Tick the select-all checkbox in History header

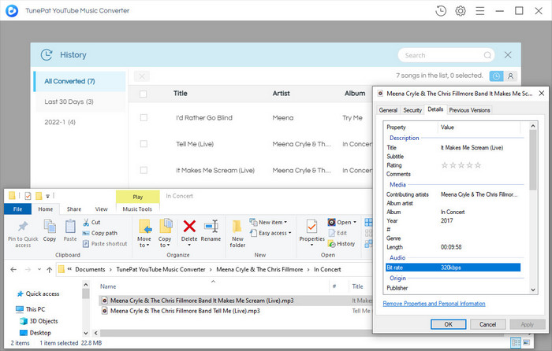coord(143,94)
